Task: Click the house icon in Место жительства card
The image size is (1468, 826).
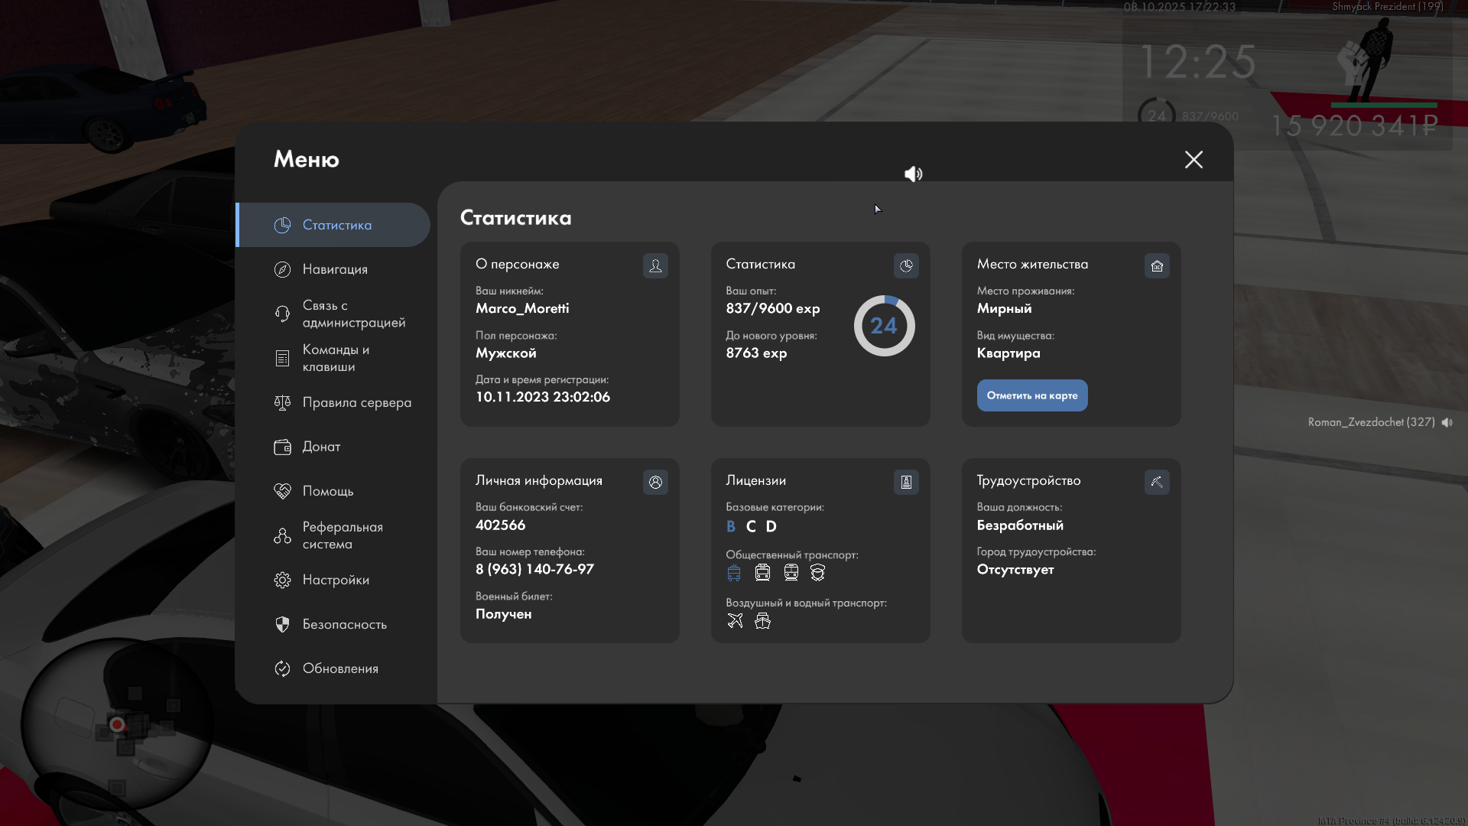Action: point(1157,265)
